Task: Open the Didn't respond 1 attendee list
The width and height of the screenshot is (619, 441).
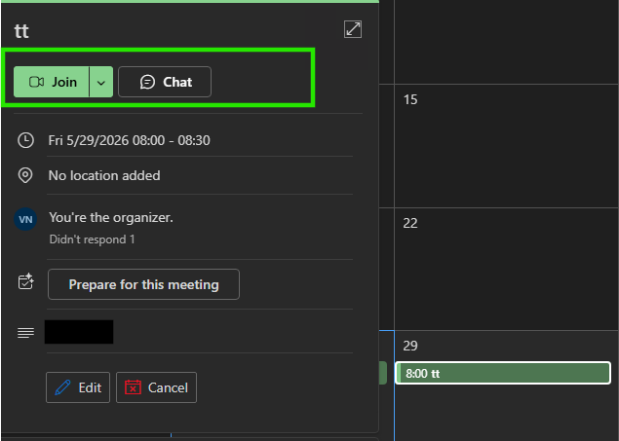Action: point(92,239)
